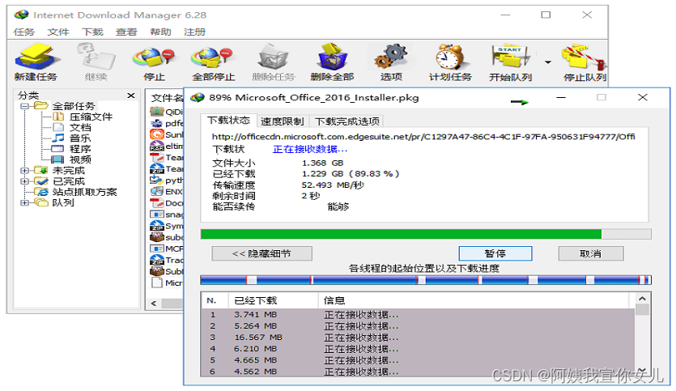
Task: Select 程序 category
Action: [80, 149]
